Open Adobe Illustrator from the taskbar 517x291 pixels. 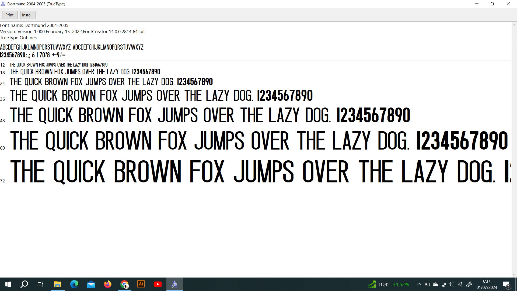click(x=141, y=284)
